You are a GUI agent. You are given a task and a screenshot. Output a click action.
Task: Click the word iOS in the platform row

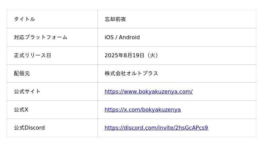109,38
